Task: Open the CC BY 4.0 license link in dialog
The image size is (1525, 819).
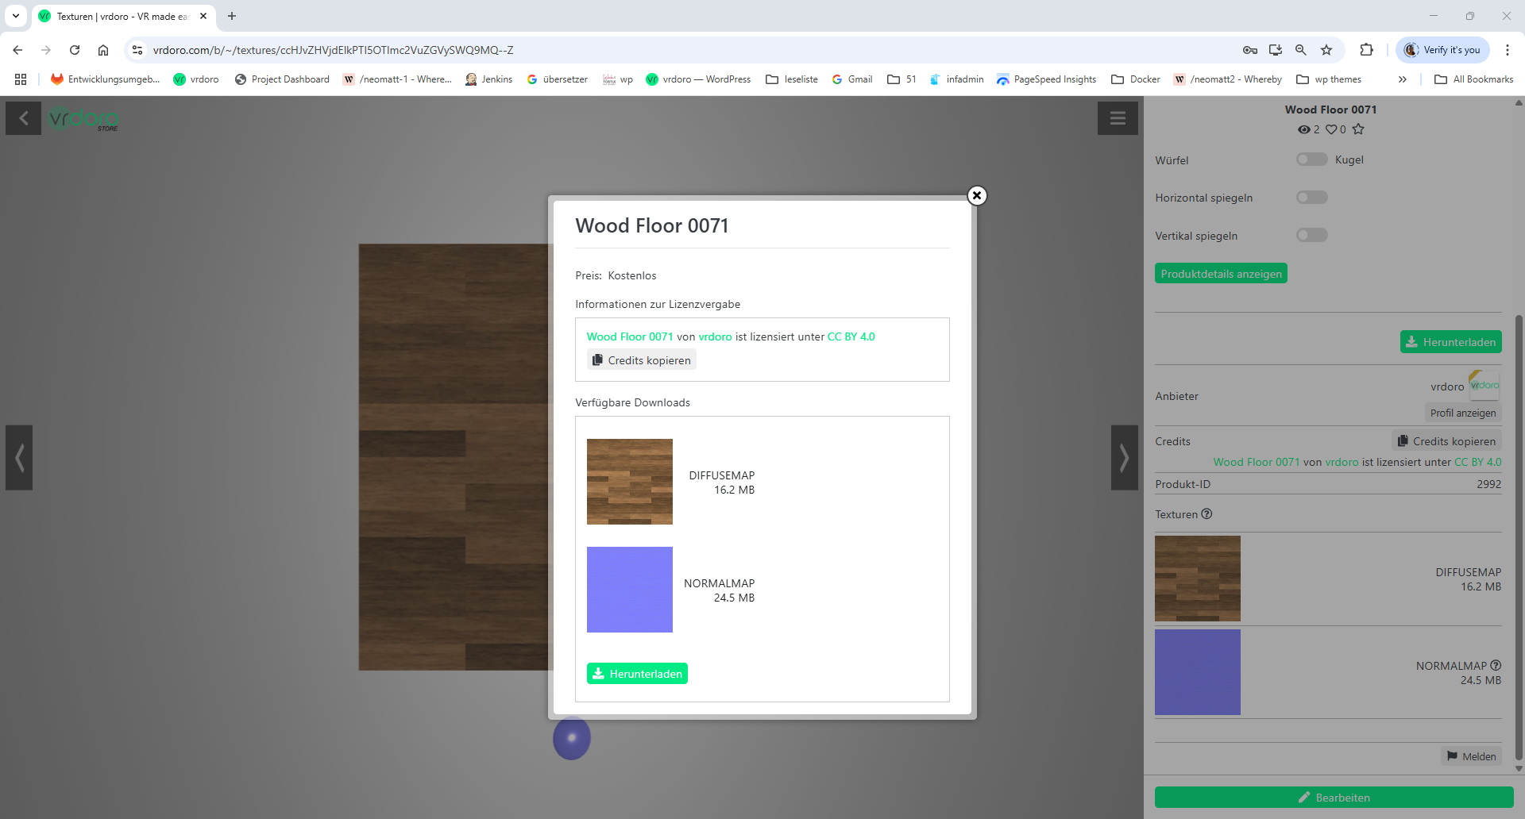Action: pyautogui.click(x=851, y=336)
